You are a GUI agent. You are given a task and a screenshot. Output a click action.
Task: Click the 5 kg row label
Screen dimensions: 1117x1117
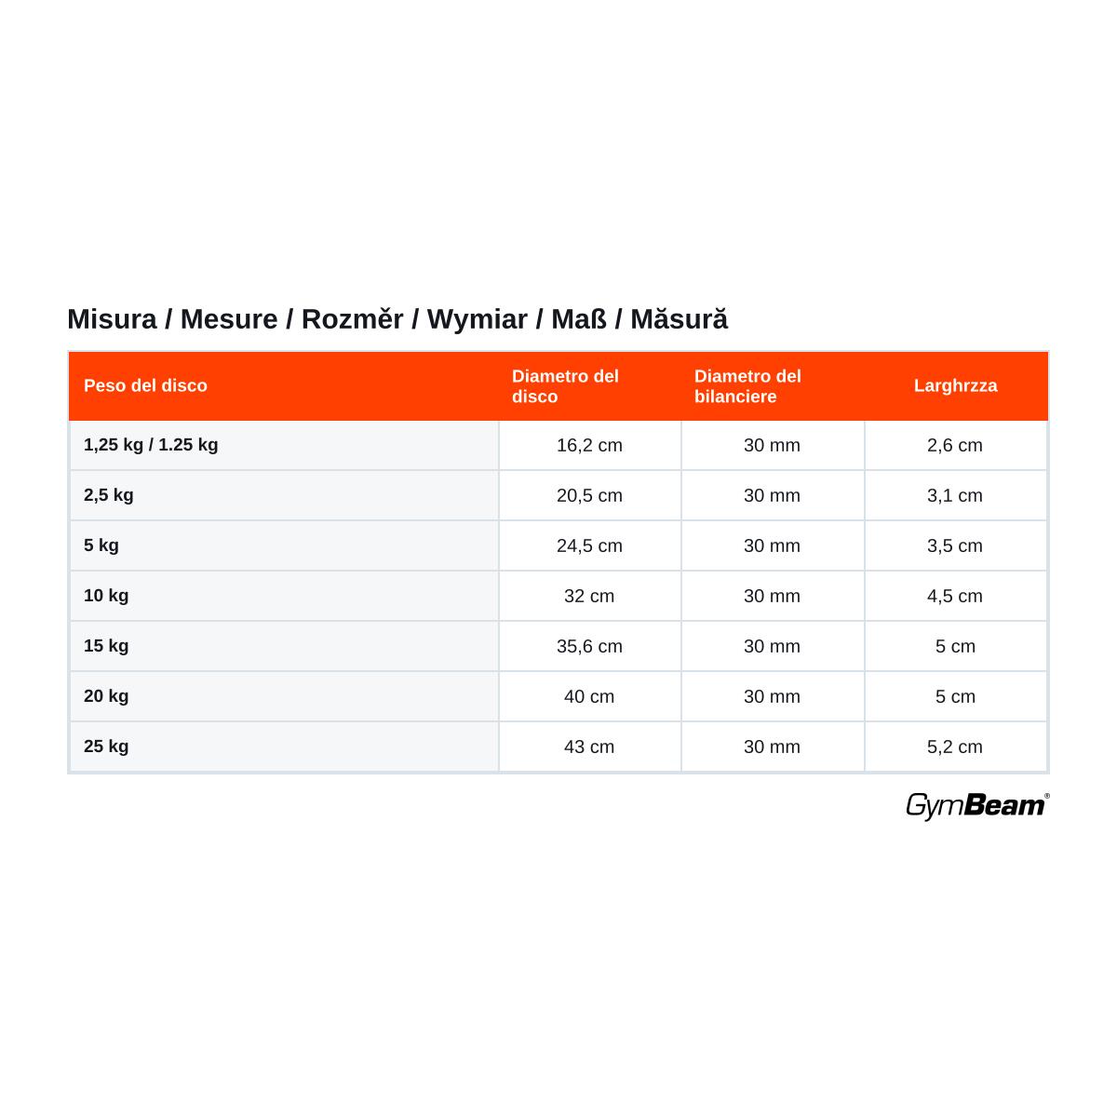[x=101, y=545]
